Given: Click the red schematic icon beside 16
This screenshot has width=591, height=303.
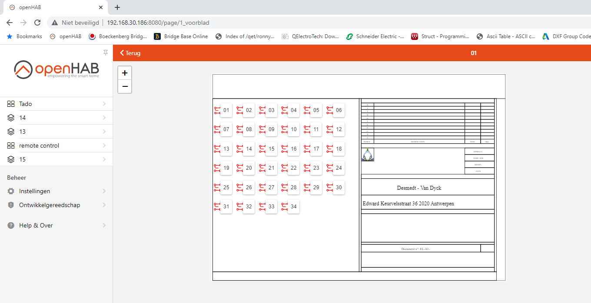Looking at the screenshot, I should tap(285, 149).
